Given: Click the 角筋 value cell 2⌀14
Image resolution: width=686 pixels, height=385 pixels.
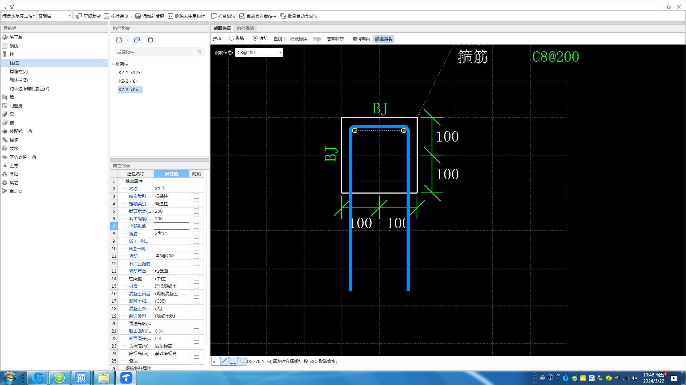Looking at the screenshot, I should (171, 233).
